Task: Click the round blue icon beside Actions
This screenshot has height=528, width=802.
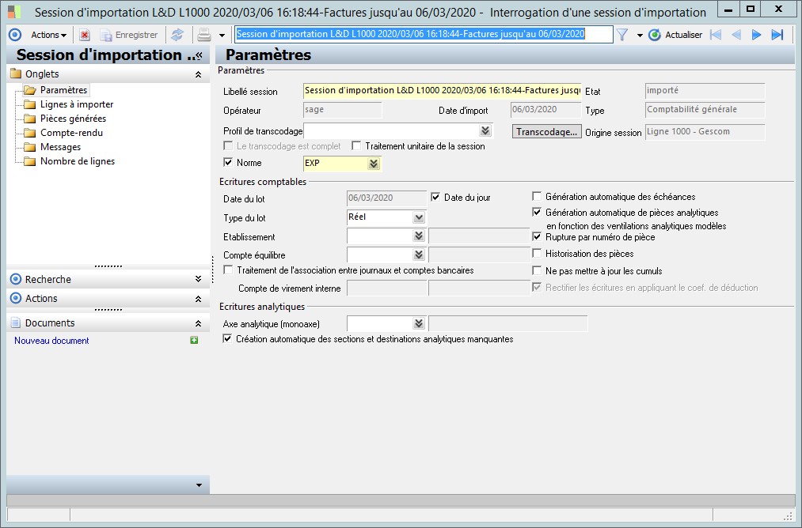Action: (x=15, y=35)
